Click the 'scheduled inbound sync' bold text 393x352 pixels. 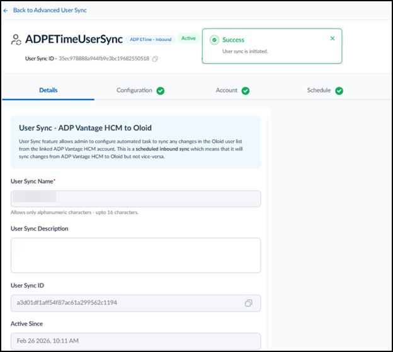(x=162, y=149)
